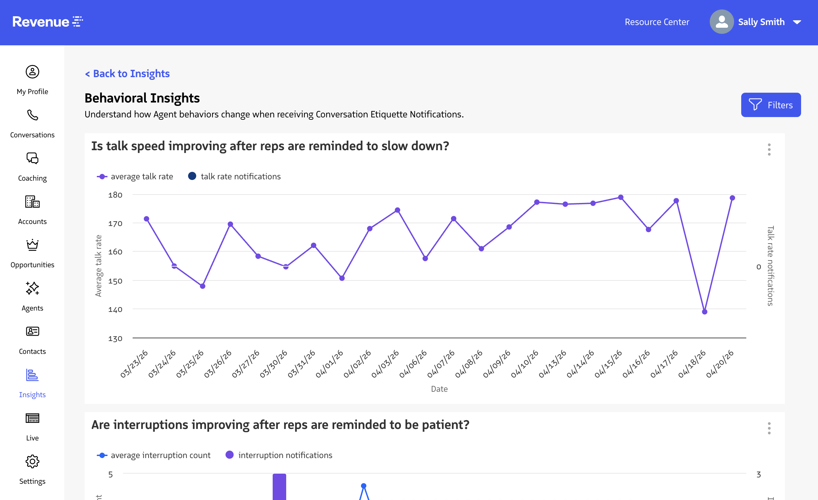Open the Accounts buildings icon
The width and height of the screenshot is (818, 500).
32,202
